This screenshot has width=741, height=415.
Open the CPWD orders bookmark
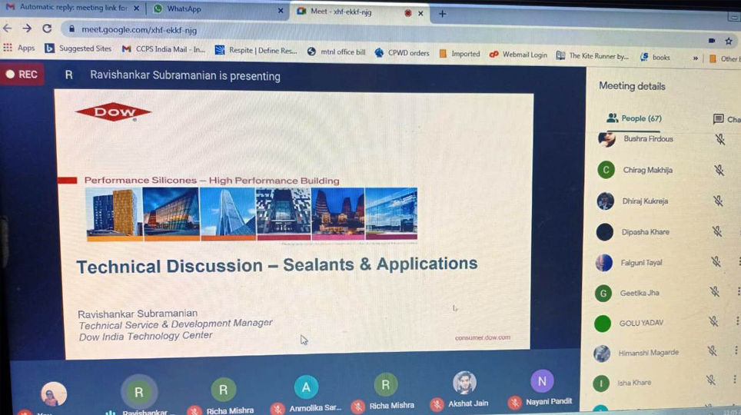402,52
